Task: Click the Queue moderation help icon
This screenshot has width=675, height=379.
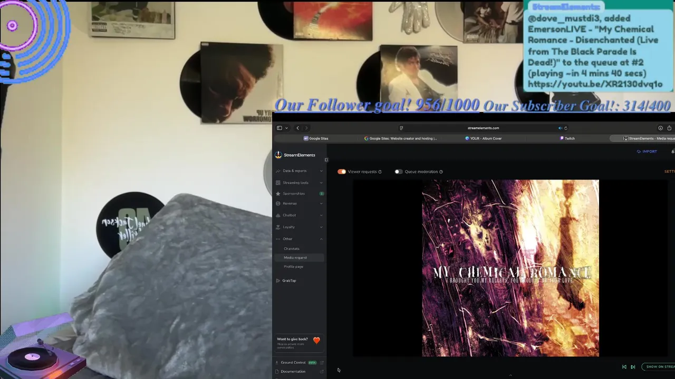Action: pyautogui.click(x=441, y=172)
